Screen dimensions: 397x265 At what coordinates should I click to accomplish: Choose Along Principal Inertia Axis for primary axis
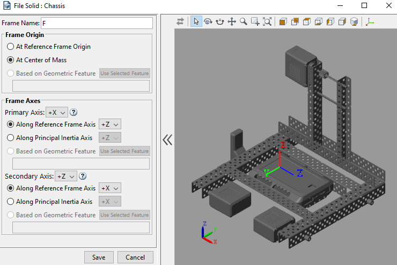pyautogui.click(x=11, y=138)
